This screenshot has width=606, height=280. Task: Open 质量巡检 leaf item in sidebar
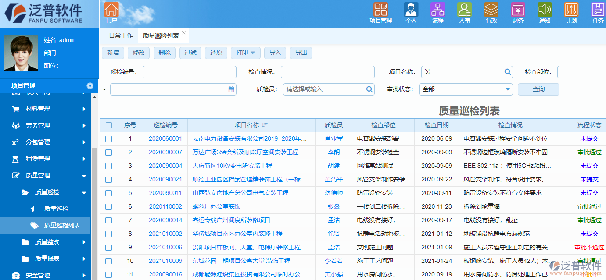(56, 209)
